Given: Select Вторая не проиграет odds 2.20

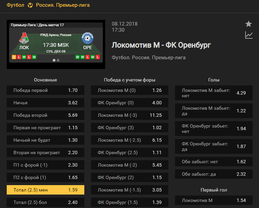Looking at the screenshot, I should (45, 152).
